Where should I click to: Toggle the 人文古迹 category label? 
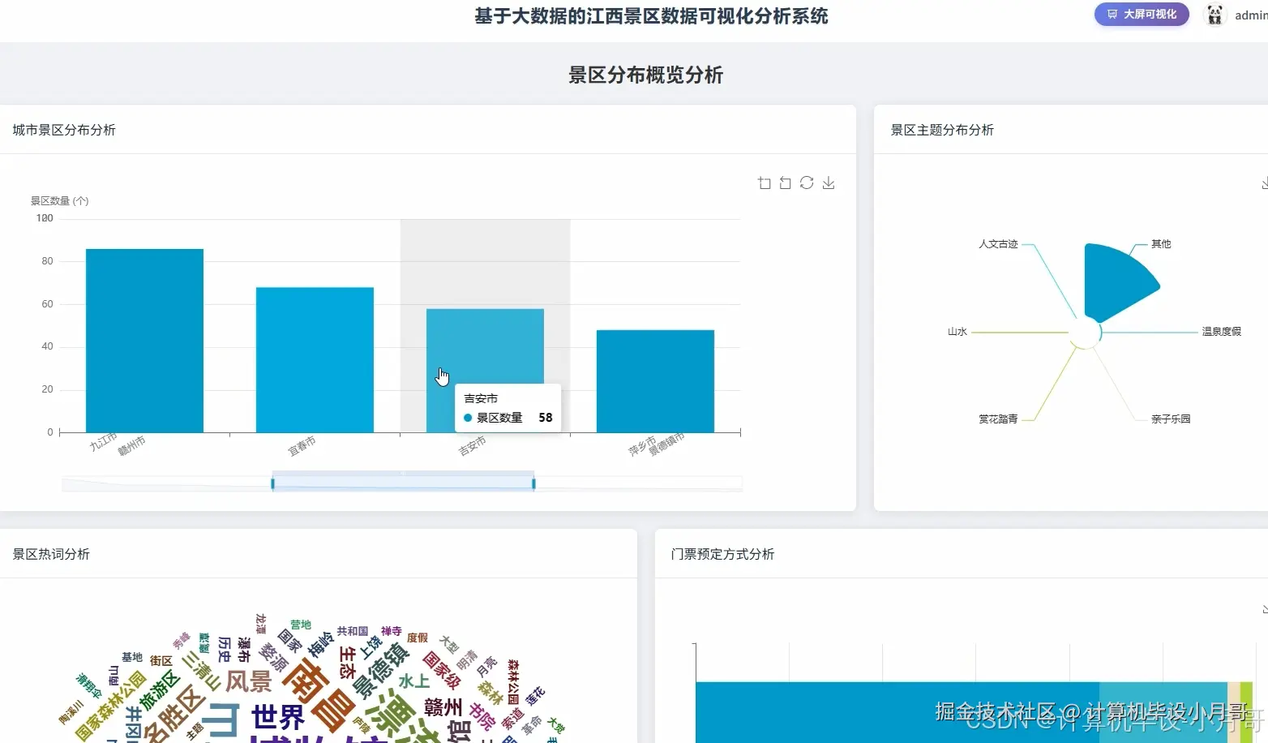[x=999, y=244]
